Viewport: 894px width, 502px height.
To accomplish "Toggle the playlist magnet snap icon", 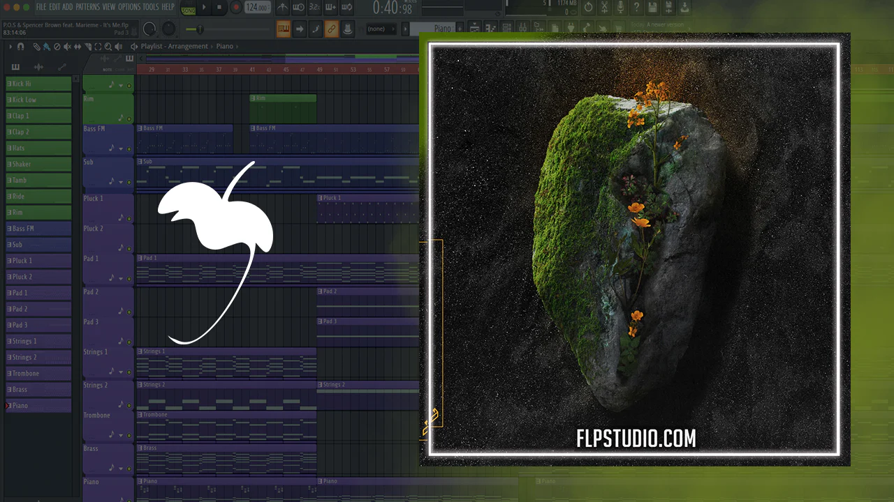I will pos(20,47).
